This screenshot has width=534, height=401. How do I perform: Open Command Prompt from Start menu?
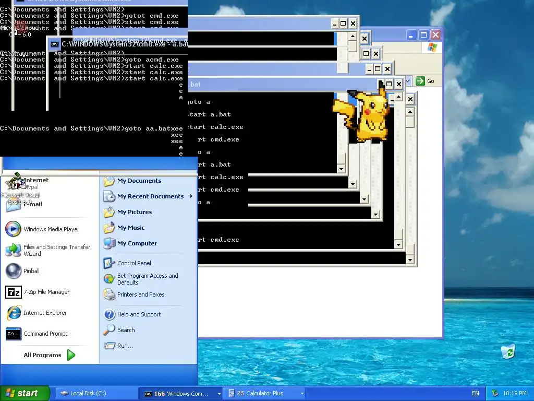(37, 334)
